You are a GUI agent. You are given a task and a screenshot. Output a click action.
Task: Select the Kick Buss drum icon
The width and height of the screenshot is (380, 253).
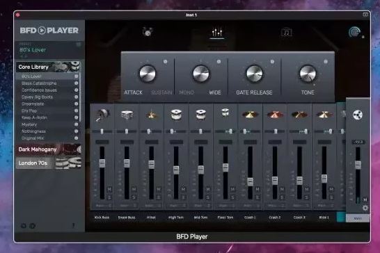pos(102,115)
